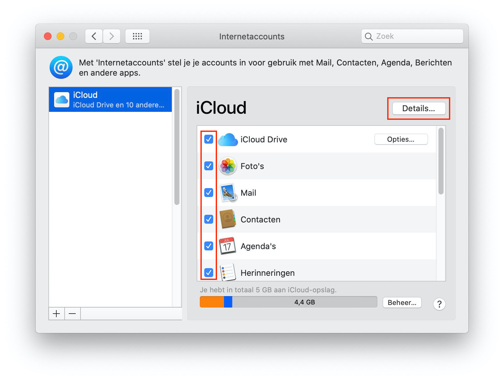Close the window with the red button
Image resolution: width=504 pixels, height=380 pixels.
48,36
